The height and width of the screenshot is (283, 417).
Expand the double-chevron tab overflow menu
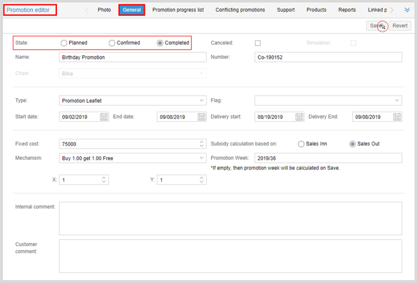pos(407,10)
